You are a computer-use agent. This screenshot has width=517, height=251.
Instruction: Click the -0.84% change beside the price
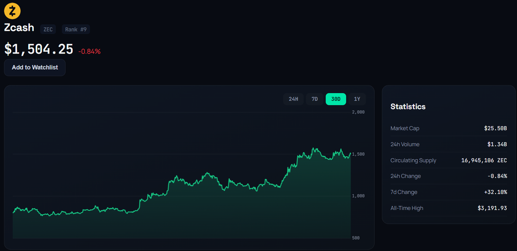tap(89, 51)
